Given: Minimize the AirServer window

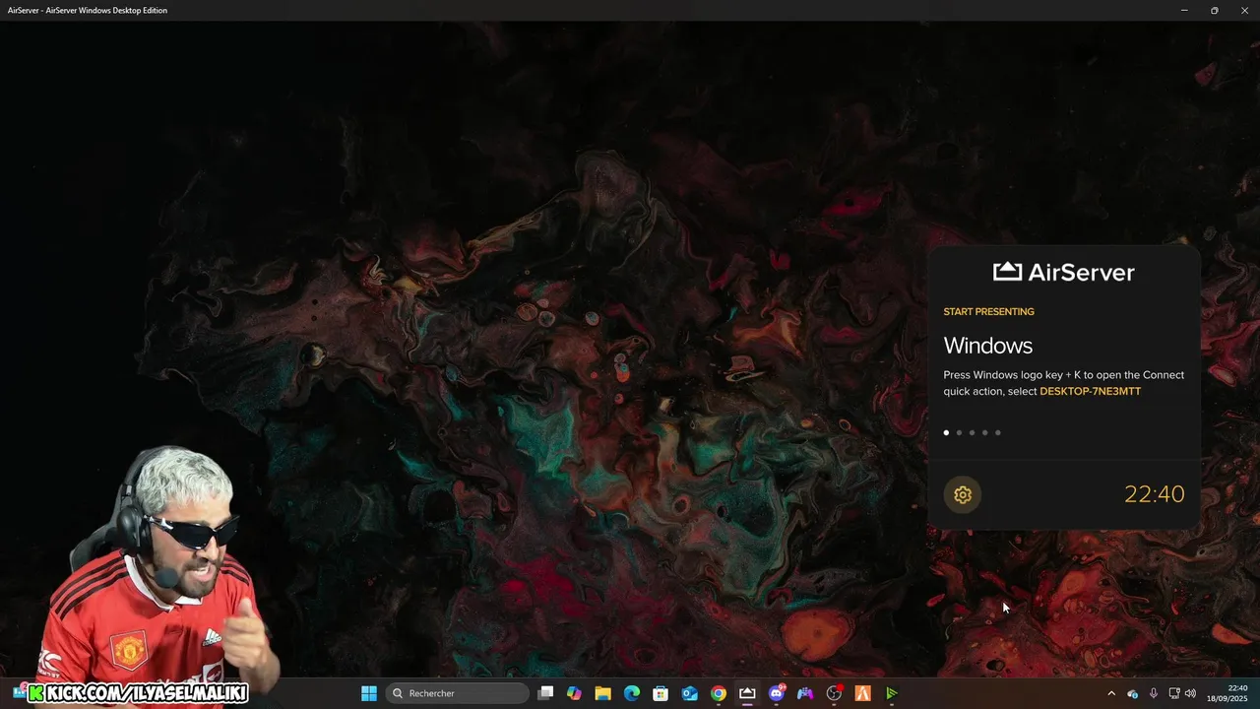Looking at the screenshot, I should pos(1184,10).
